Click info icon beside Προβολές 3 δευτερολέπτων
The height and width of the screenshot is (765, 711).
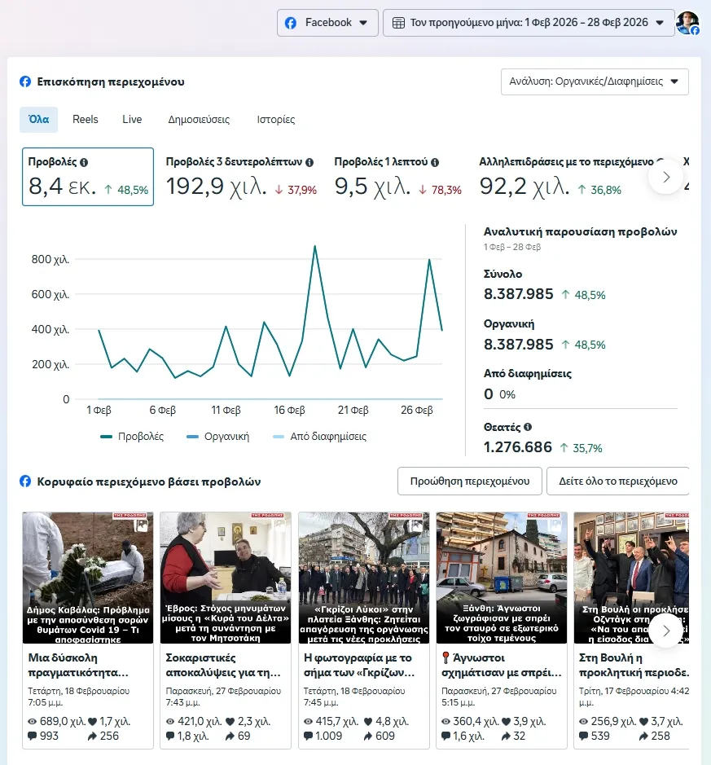click(309, 162)
